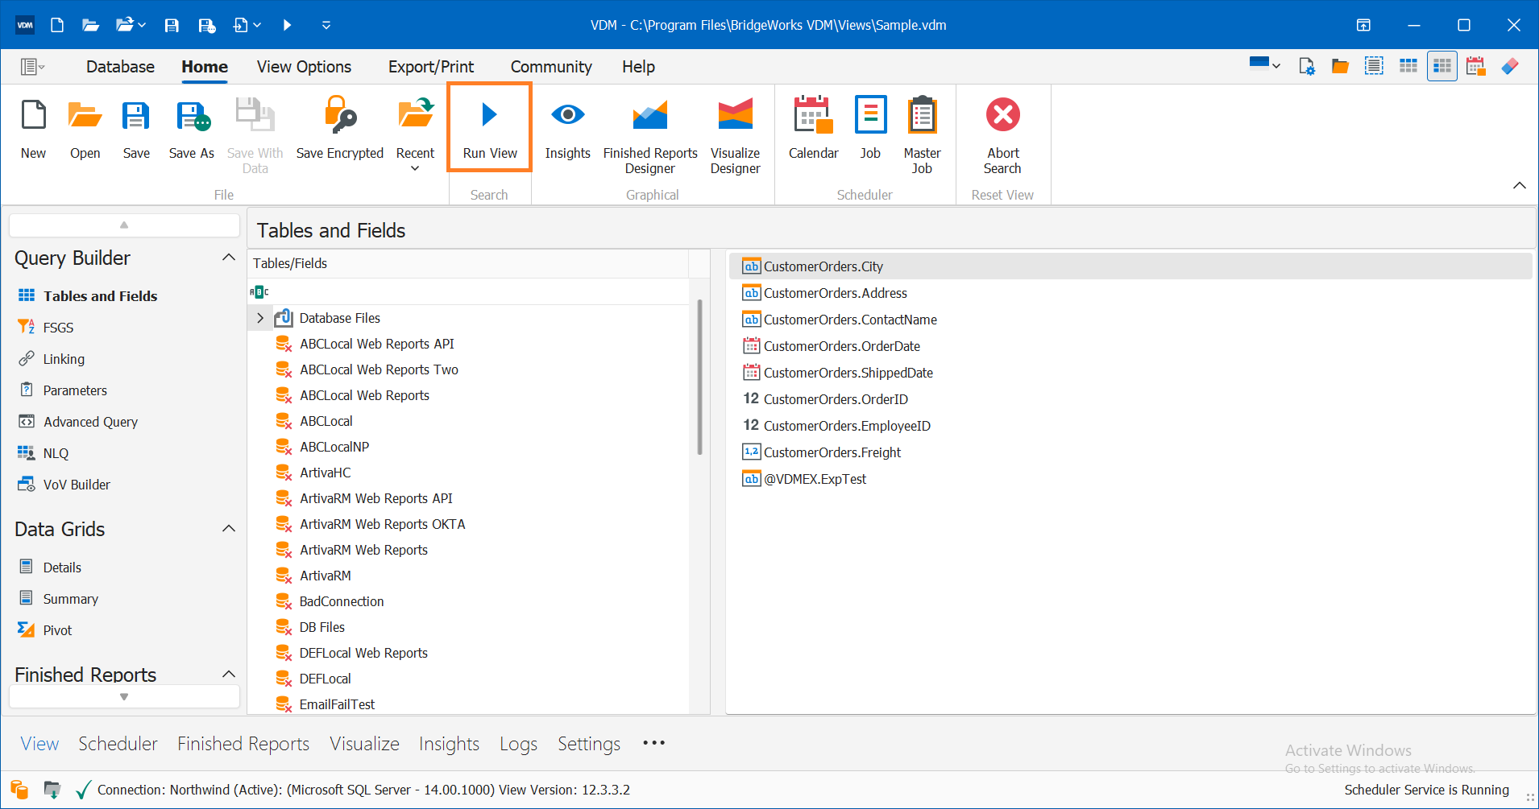Launch Finished Reports Designer

pyautogui.click(x=650, y=135)
